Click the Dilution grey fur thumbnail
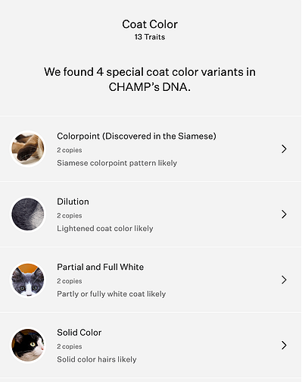This screenshot has width=302, height=382. pyautogui.click(x=28, y=214)
